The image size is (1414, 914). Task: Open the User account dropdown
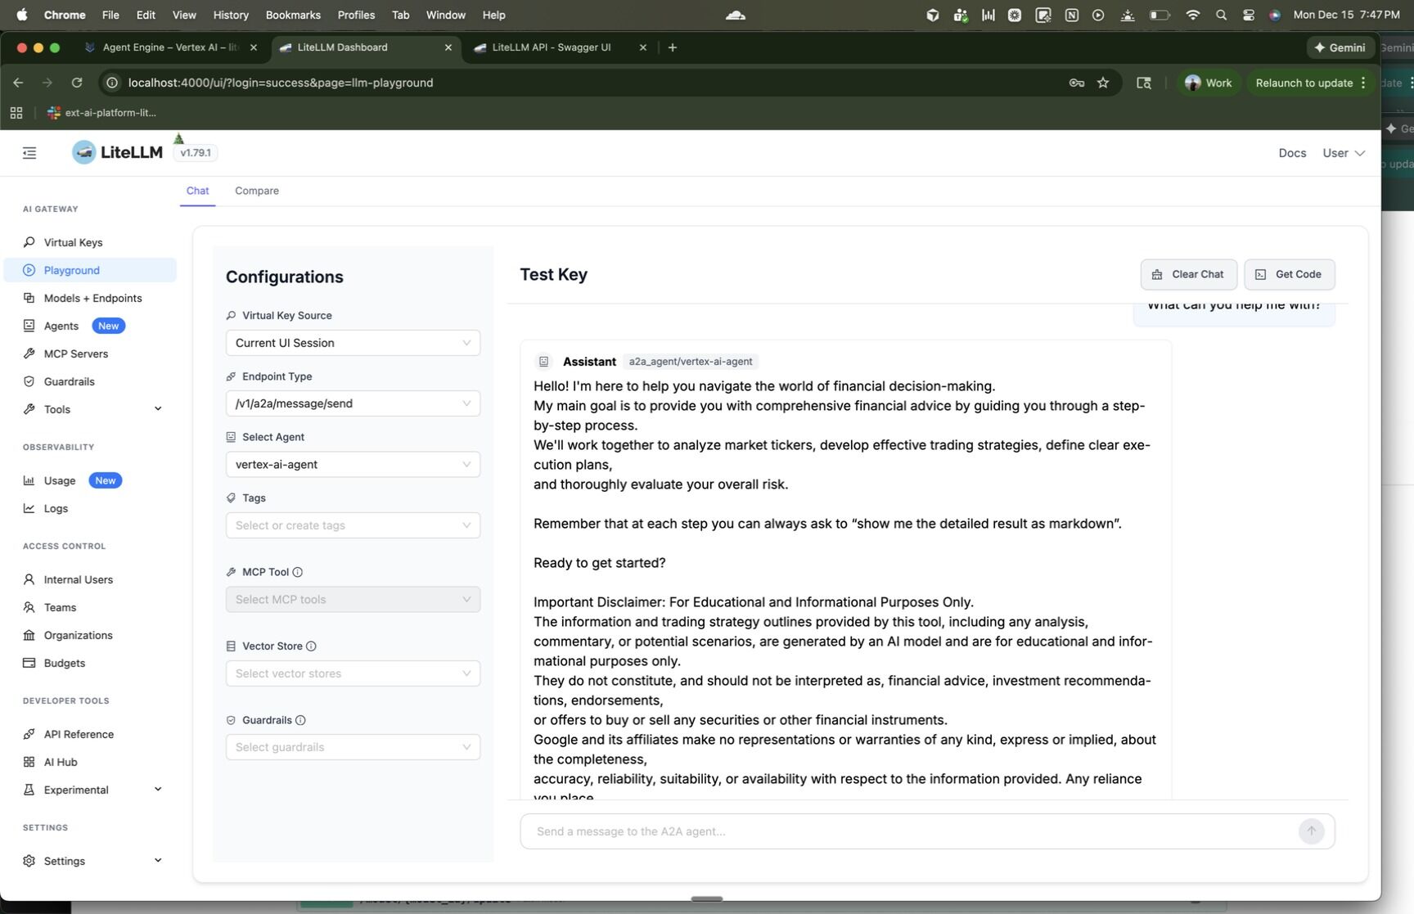(x=1344, y=153)
